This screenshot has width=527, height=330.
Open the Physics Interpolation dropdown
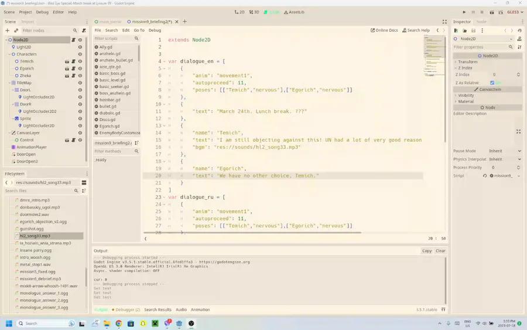505,159
